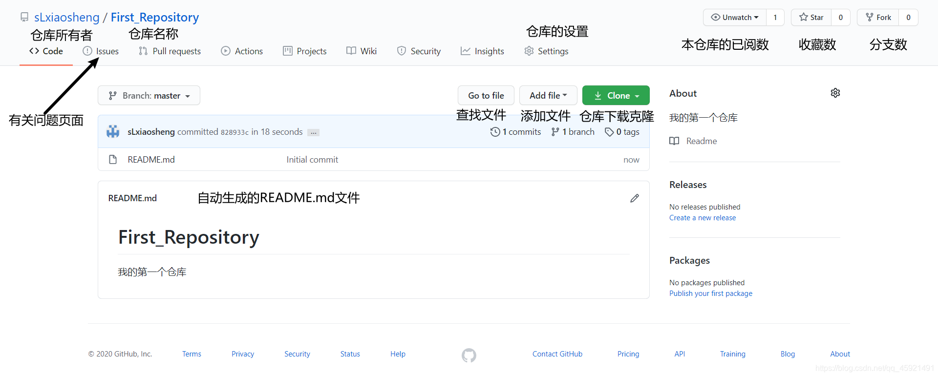
Task: Fork the First_Repository repo
Action: [x=878, y=18]
